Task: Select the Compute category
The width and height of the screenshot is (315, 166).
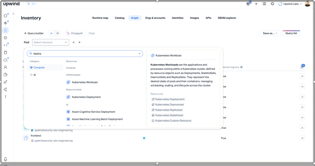Action: [x=45, y=68]
